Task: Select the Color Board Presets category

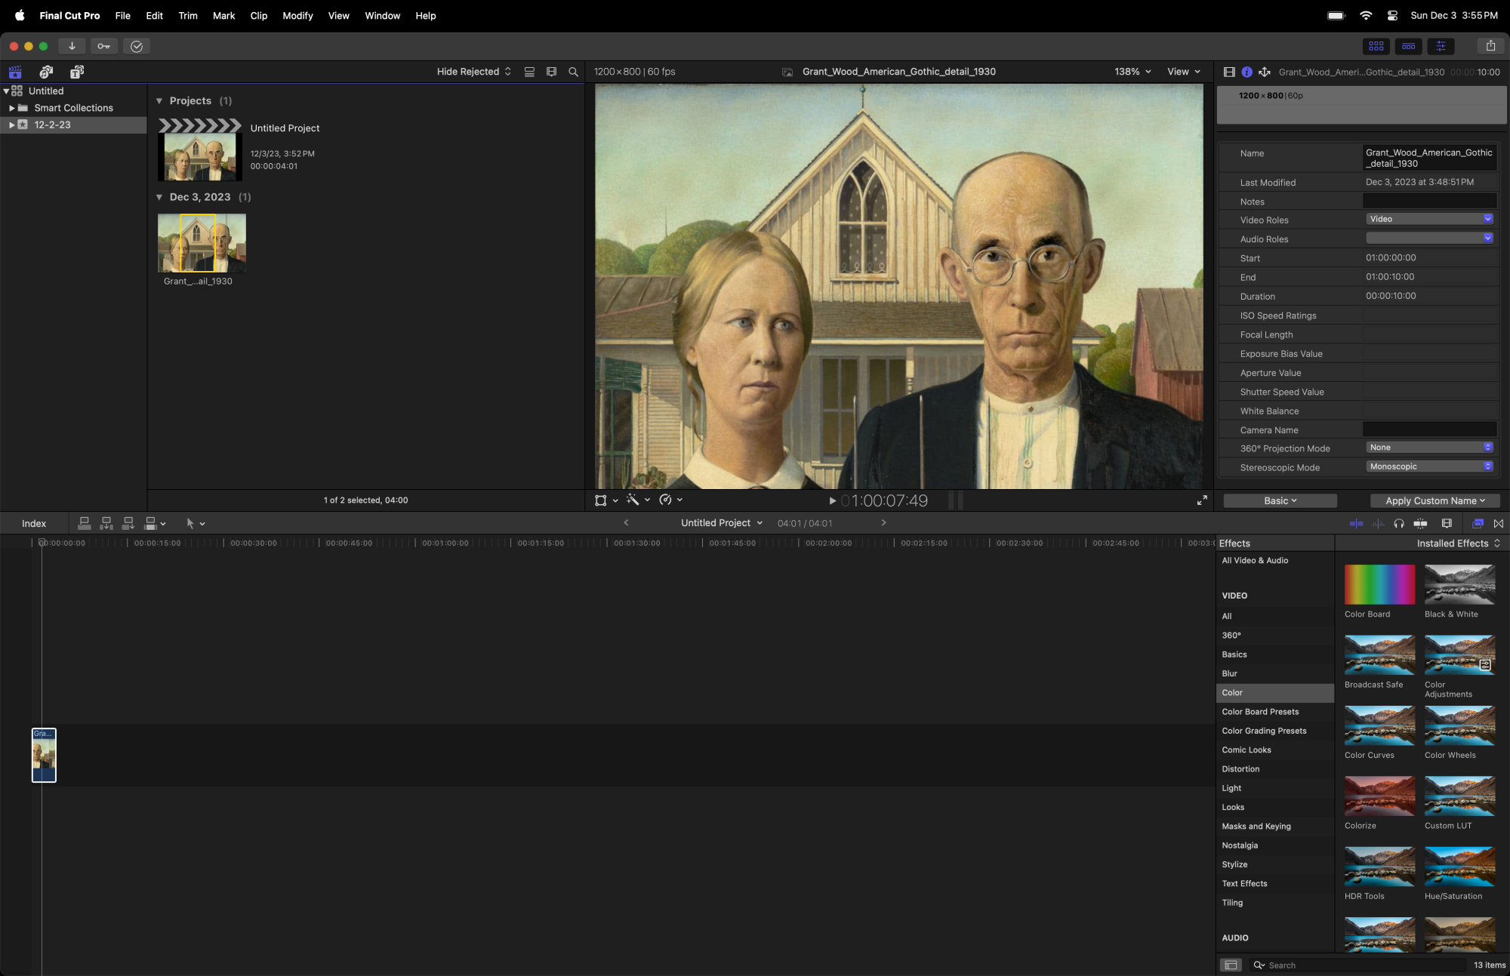Action: (x=1274, y=712)
